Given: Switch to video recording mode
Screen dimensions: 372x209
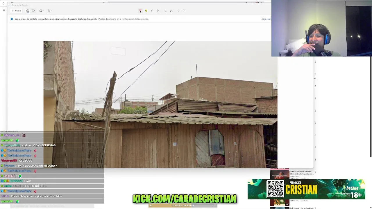Looking at the screenshot, I should [33, 11].
